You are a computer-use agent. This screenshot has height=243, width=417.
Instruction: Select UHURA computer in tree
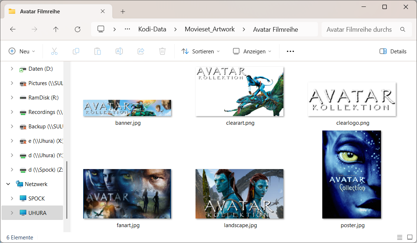(37, 213)
